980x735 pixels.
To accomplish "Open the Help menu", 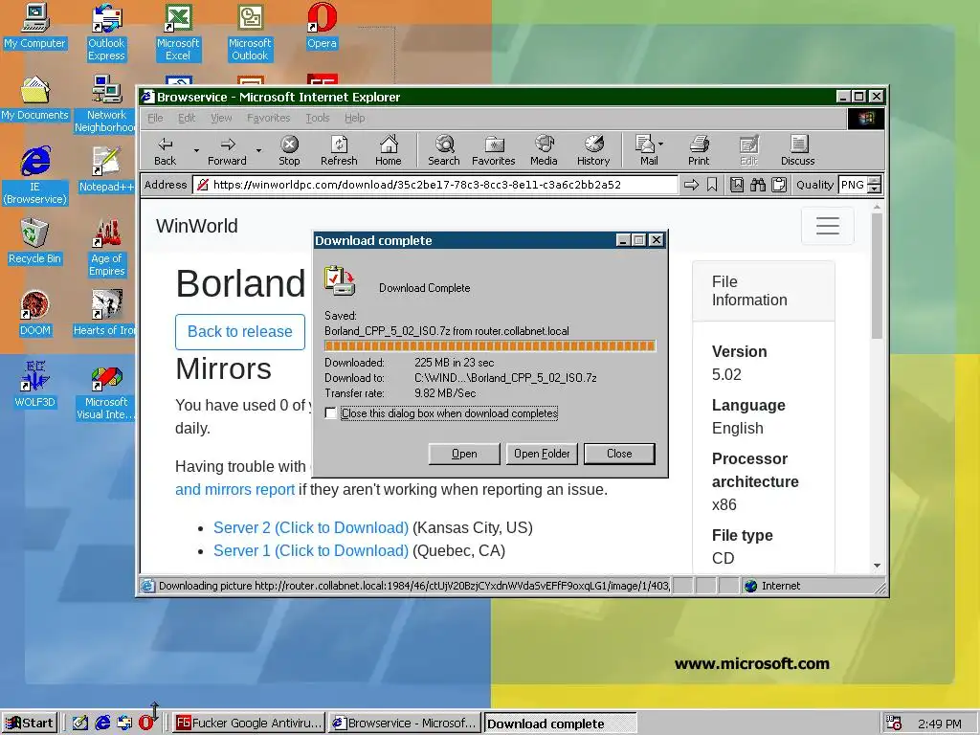I will [x=354, y=118].
